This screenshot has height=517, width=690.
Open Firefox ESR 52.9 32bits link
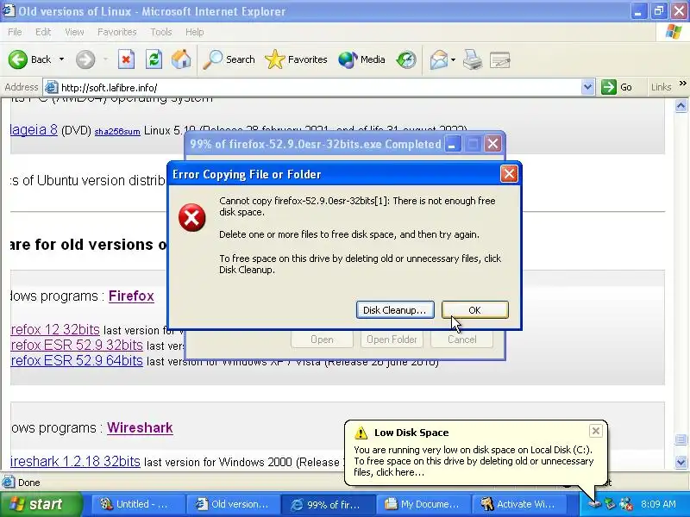[77, 346]
